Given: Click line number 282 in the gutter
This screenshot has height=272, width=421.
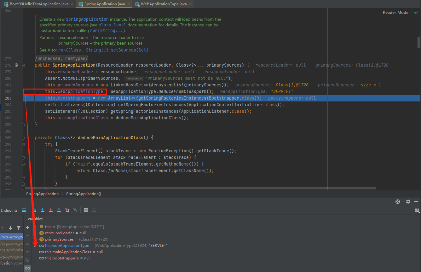Looking at the screenshot, I should [x=8, y=91].
